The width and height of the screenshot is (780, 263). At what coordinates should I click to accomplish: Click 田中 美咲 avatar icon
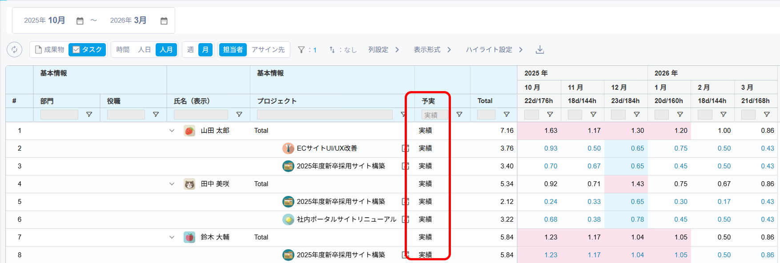click(189, 184)
